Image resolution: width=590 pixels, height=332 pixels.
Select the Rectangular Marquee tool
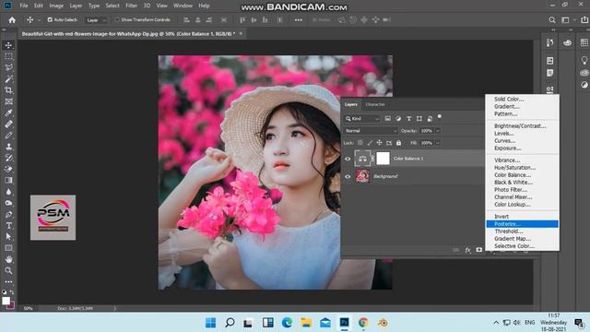pyautogui.click(x=8, y=56)
